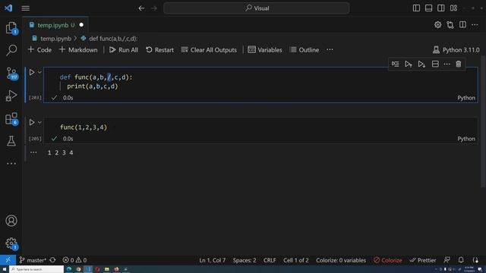Change indentation Spaces: 2
The width and height of the screenshot is (486, 273).
click(245, 260)
